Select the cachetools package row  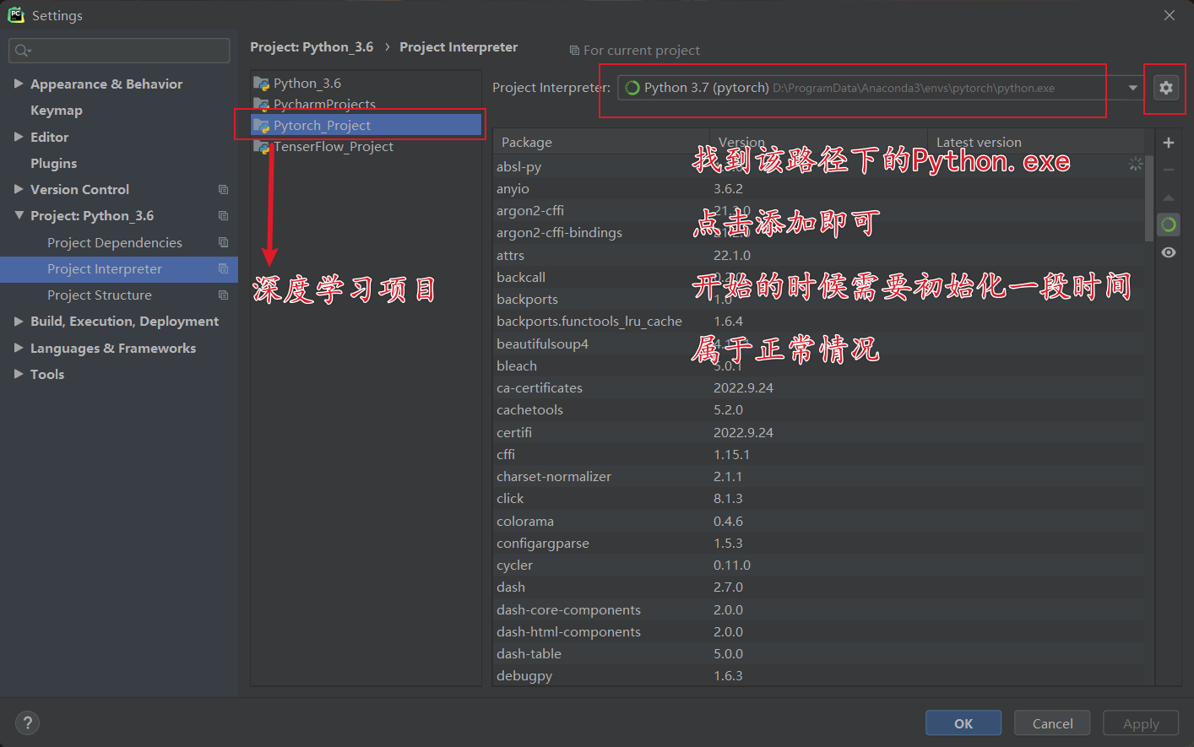(818, 409)
